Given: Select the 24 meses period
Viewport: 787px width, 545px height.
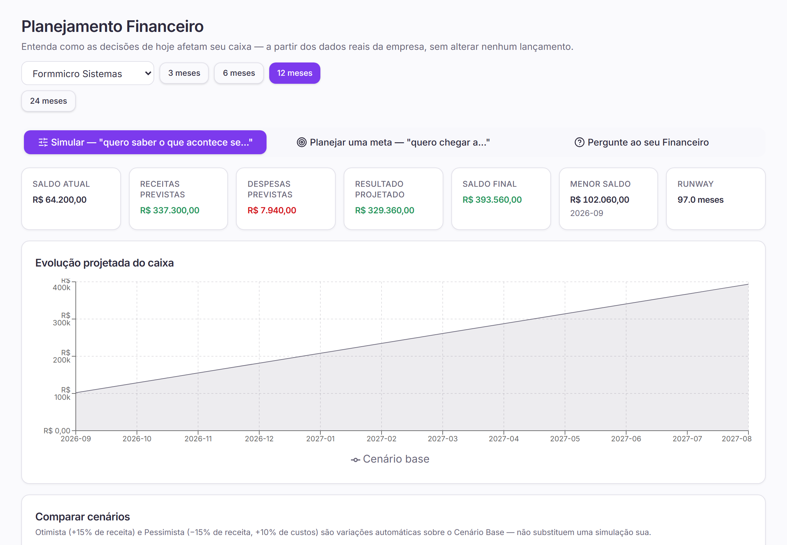Looking at the screenshot, I should (49, 101).
